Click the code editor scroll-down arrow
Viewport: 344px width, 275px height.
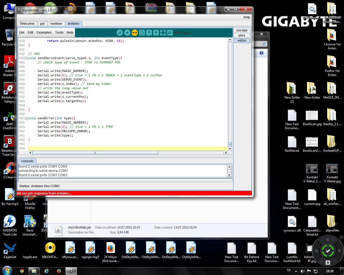pos(230,149)
